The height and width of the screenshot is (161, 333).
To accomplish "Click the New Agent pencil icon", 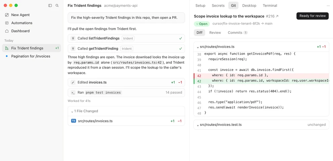I will click(7, 15).
